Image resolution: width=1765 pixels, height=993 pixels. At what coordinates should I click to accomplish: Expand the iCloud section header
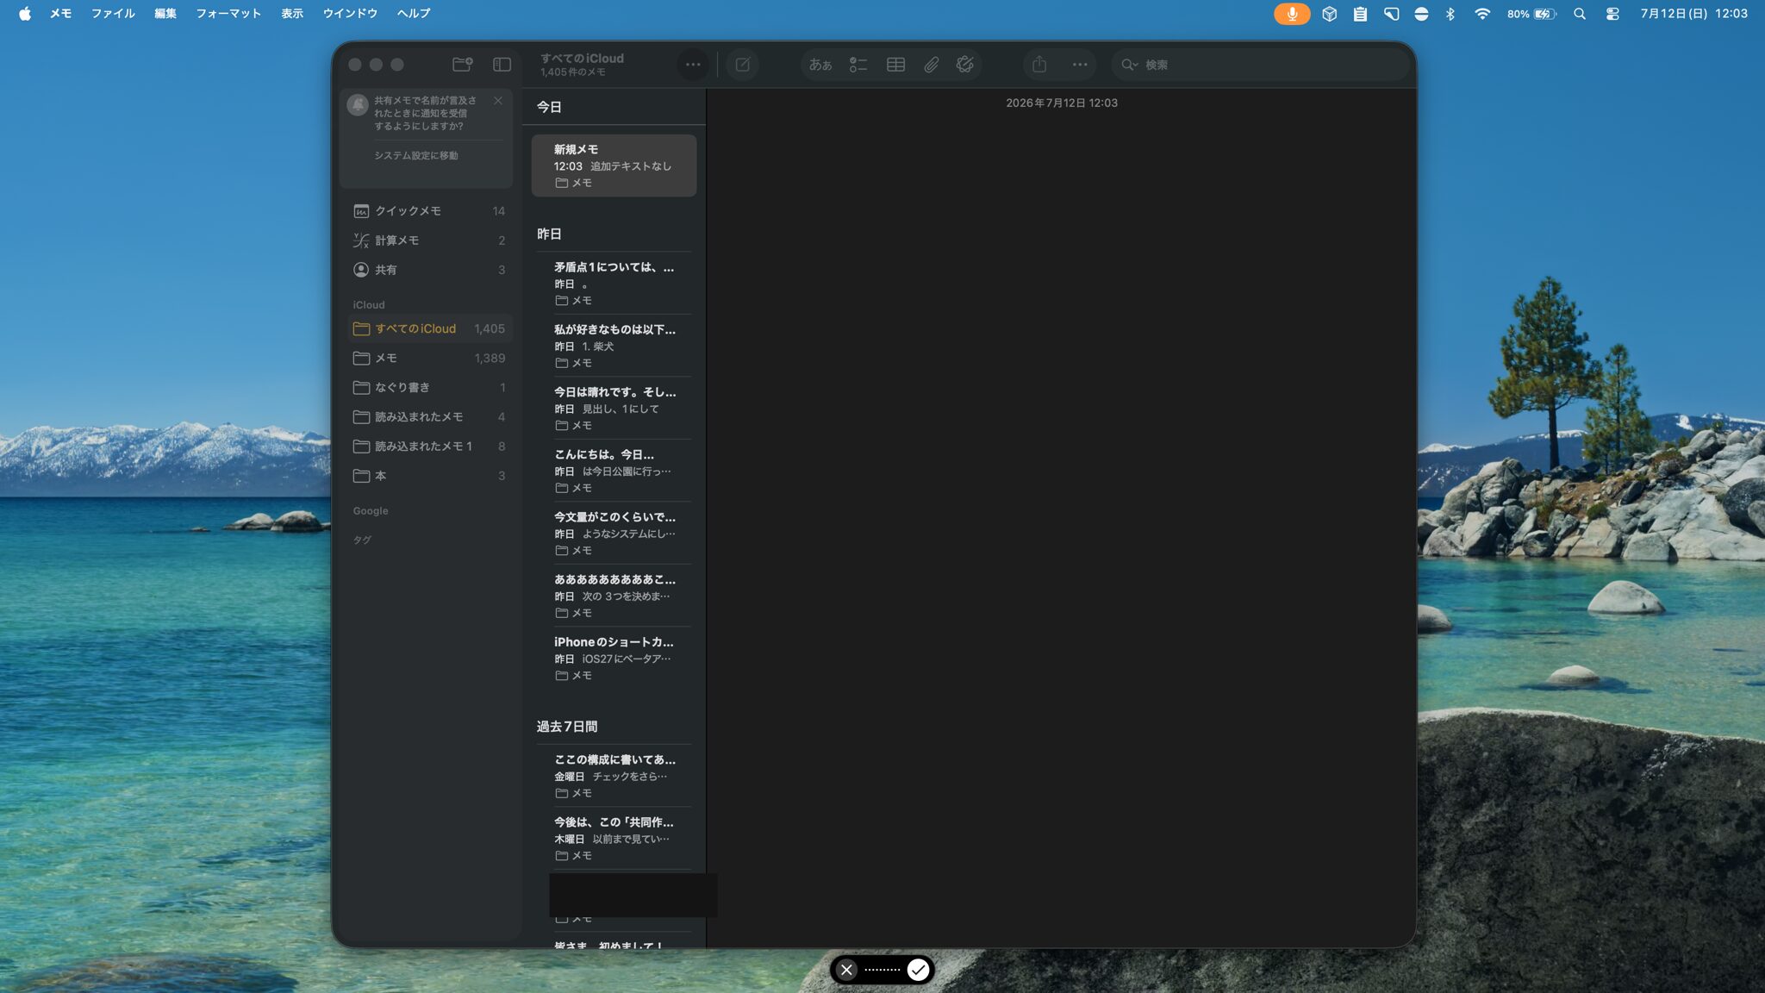[x=369, y=305]
